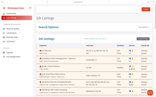Open the Adventure Bound Camping Resorts listing
The height and width of the screenshot is (97, 156).
(56, 82)
